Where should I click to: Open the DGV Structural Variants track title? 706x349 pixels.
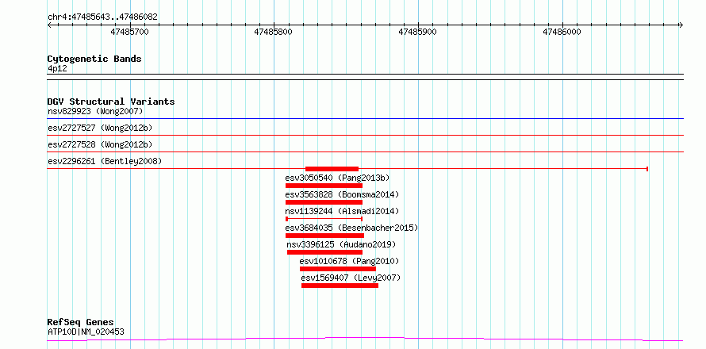tap(111, 102)
